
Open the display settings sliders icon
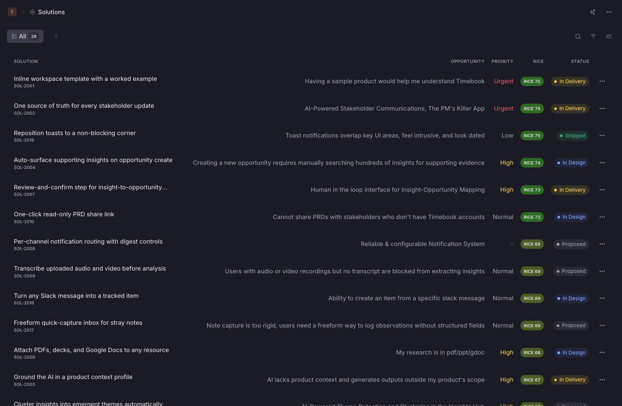pos(609,36)
